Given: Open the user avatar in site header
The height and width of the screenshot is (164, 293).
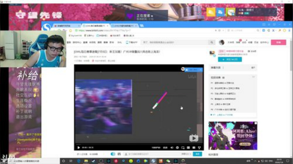Looking at the screenshot, I should [x=222, y=42].
